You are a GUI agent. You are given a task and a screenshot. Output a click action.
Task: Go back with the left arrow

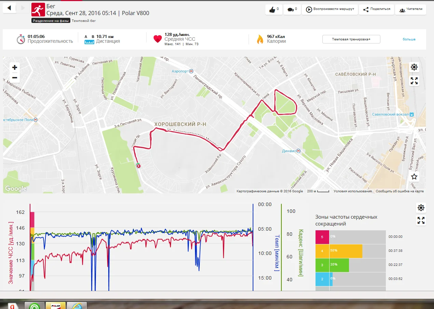click(9, 8)
